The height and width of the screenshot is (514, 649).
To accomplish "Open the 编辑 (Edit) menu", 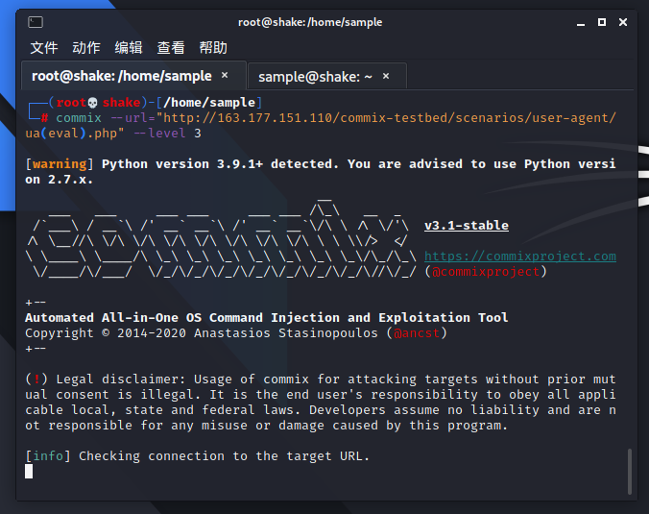I will tap(129, 48).
